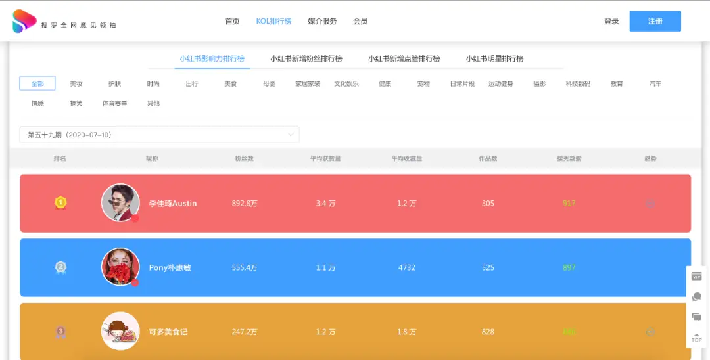Click the score value 917
The height and width of the screenshot is (360, 710).
[569, 204]
